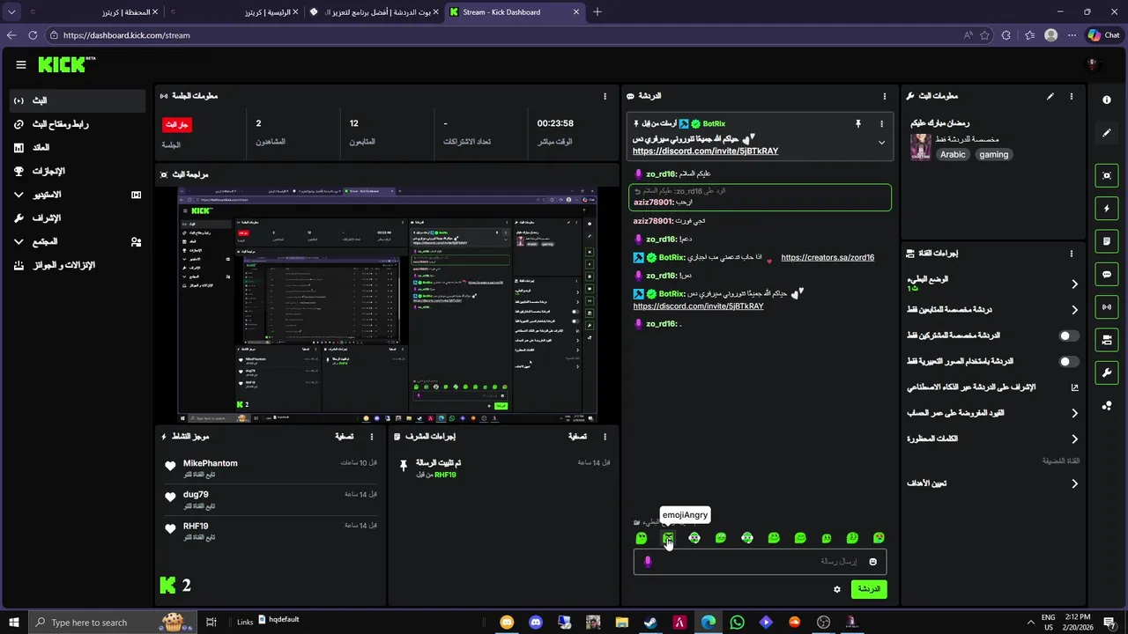
Task: Open set goals arrow
Action: [1074, 483]
